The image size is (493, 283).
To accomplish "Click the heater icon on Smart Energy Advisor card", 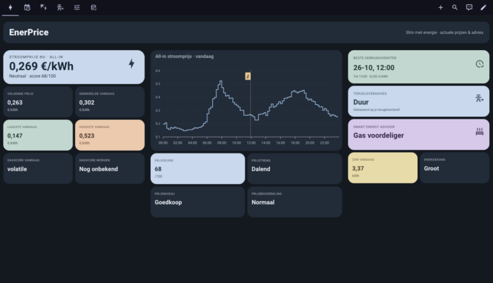I will [480, 132].
